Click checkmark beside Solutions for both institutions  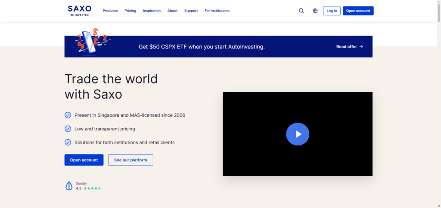click(x=68, y=142)
